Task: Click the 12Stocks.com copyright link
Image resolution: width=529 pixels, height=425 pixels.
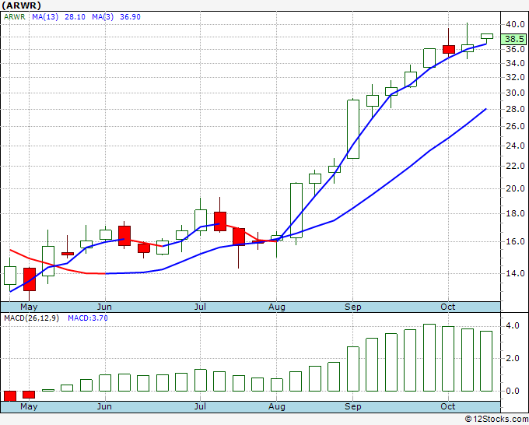Action: 496,419
